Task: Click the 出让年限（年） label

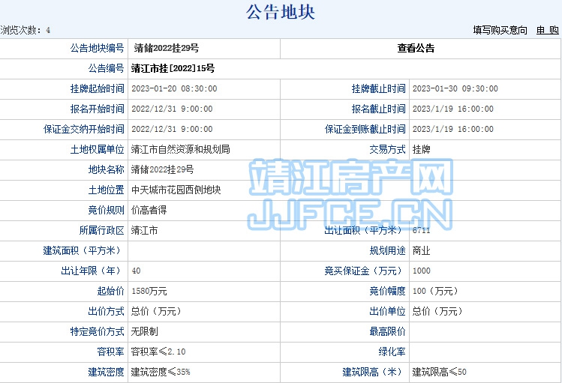Action: pyautogui.click(x=92, y=271)
